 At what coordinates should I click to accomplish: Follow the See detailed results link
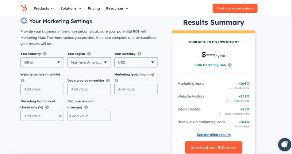pyautogui.click(x=214, y=135)
